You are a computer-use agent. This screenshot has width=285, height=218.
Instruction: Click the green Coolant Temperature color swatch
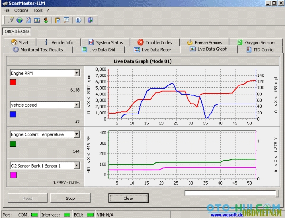tap(13, 144)
